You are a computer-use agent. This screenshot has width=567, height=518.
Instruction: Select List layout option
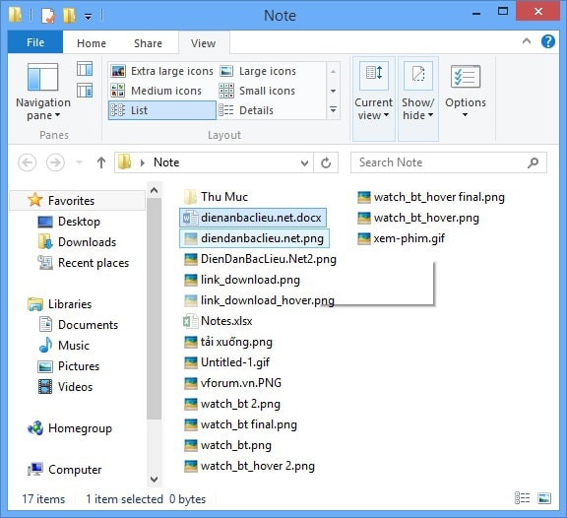click(x=161, y=110)
